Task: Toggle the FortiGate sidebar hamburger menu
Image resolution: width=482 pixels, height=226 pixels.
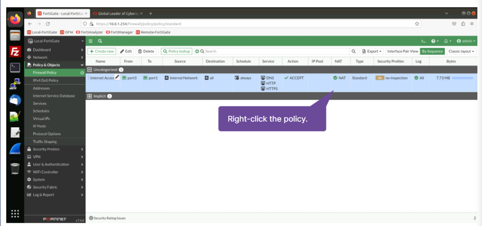Action: [91, 41]
